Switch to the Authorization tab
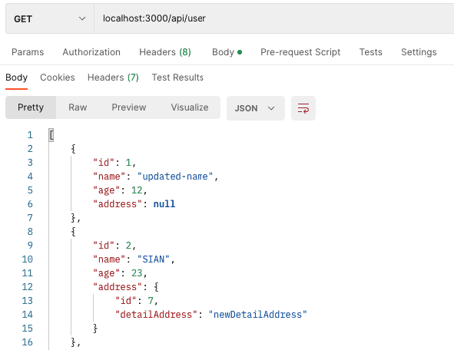Screen dimensions: 454x350 91,52
